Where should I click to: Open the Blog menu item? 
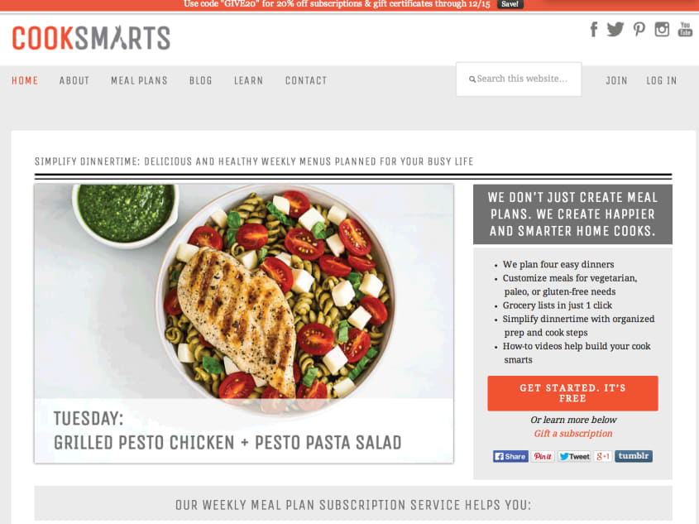(x=201, y=81)
